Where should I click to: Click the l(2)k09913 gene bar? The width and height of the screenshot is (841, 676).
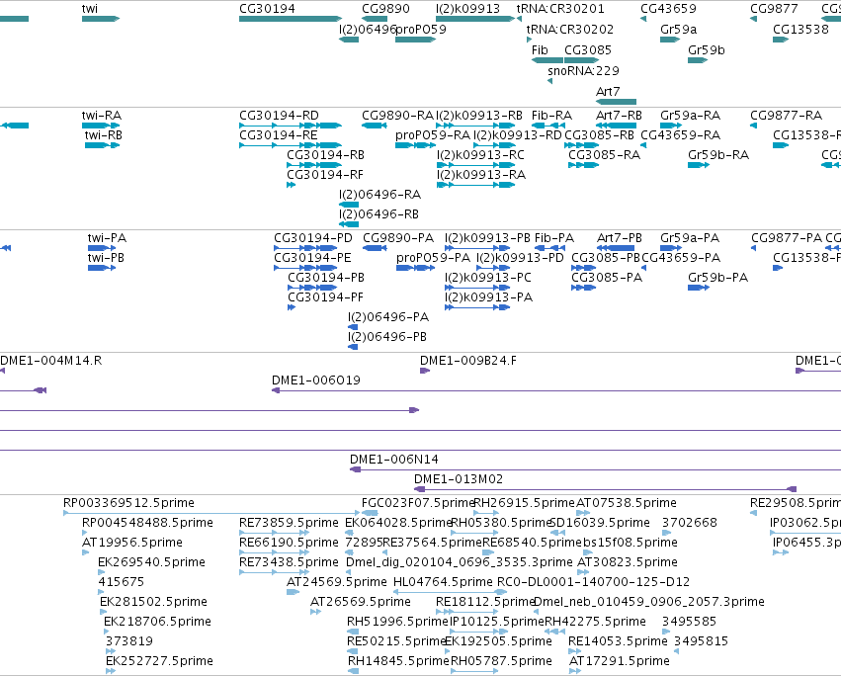tap(474, 19)
